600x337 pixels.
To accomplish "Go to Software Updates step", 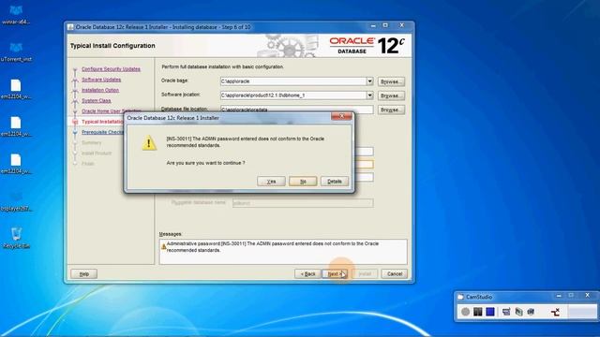I will (x=101, y=80).
